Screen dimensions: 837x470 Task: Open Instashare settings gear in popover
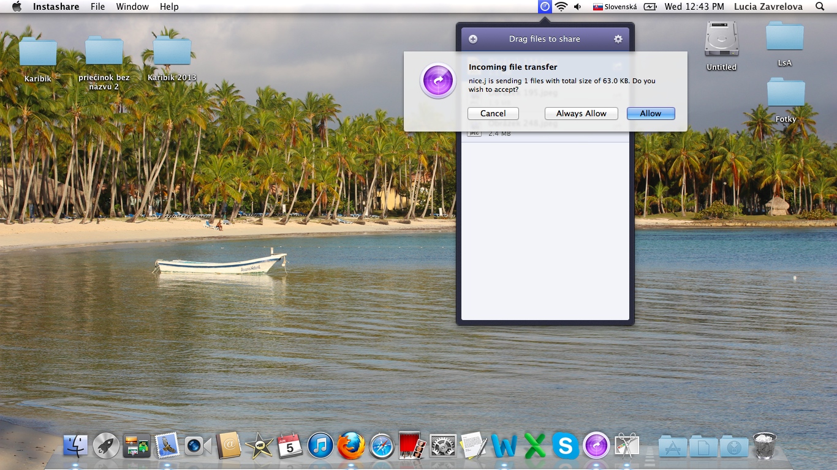(x=618, y=39)
